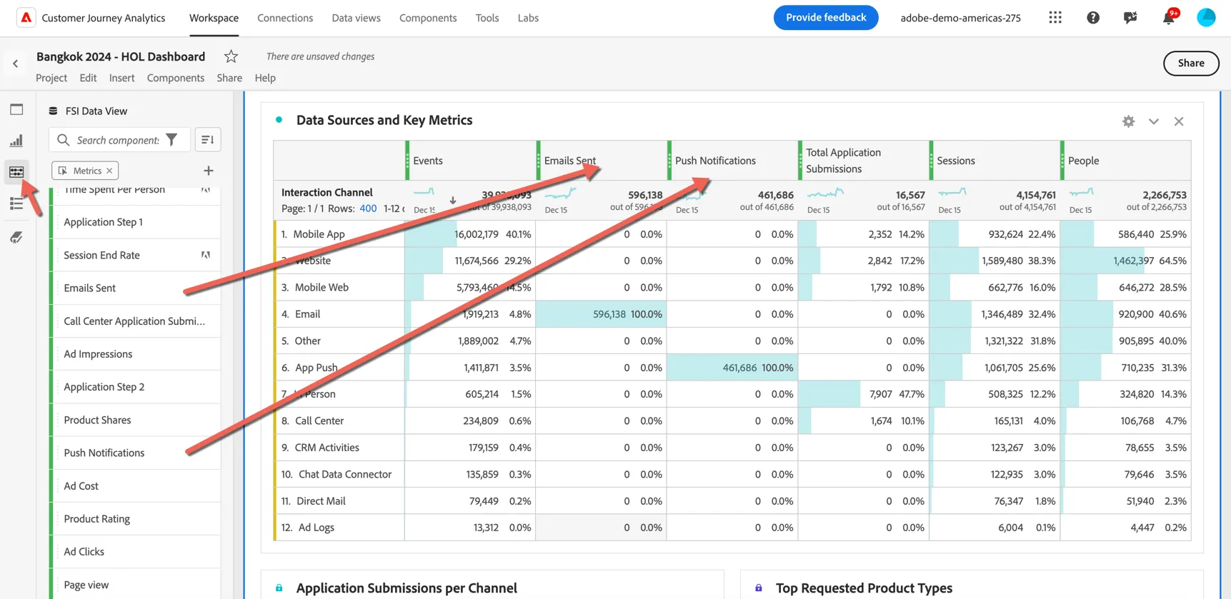Select the Ad Impressions metric
The image size is (1231, 599).
pyautogui.click(x=136, y=354)
